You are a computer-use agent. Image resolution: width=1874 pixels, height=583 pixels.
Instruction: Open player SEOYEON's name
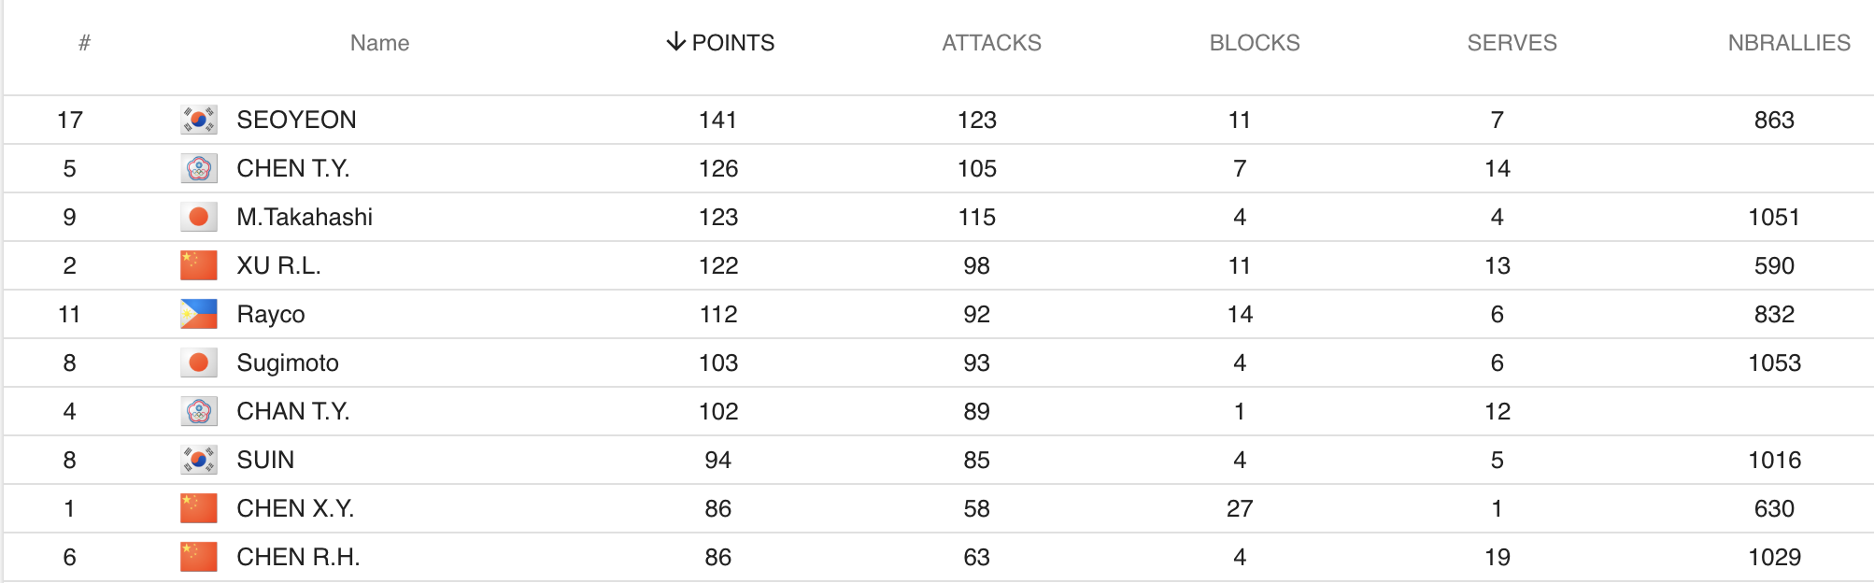[x=296, y=120]
